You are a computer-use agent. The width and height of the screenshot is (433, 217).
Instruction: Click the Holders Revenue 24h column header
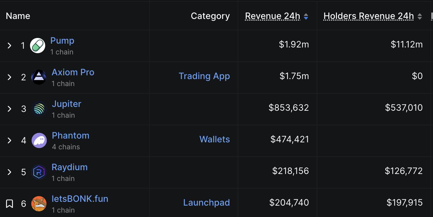coord(369,16)
